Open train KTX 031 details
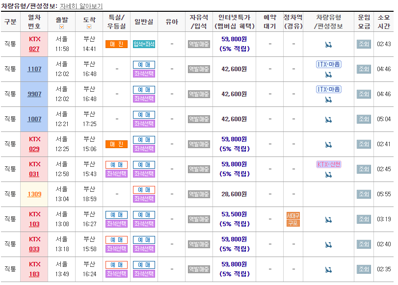Viewport: 398px width, 285px height. point(34,174)
